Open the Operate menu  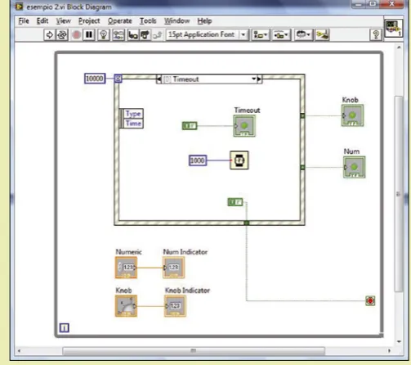(120, 21)
